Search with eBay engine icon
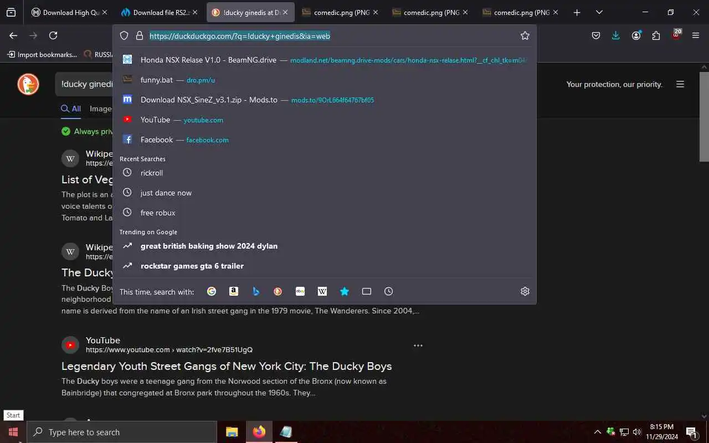This screenshot has width=709, height=443. tap(300, 291)
